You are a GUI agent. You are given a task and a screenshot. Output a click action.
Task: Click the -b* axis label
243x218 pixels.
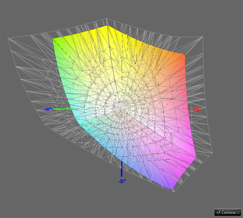122,181
